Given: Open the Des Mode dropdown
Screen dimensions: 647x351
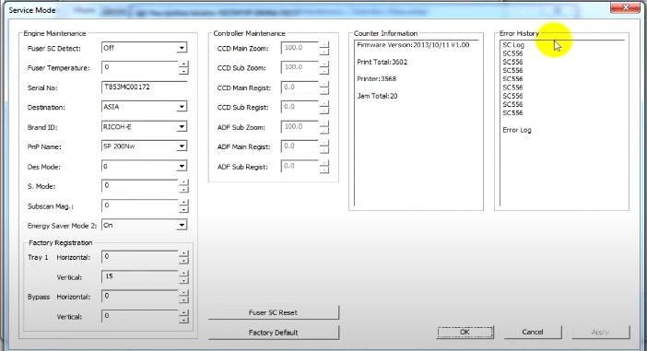Looking at the screenshot, I should coord(182,167).
